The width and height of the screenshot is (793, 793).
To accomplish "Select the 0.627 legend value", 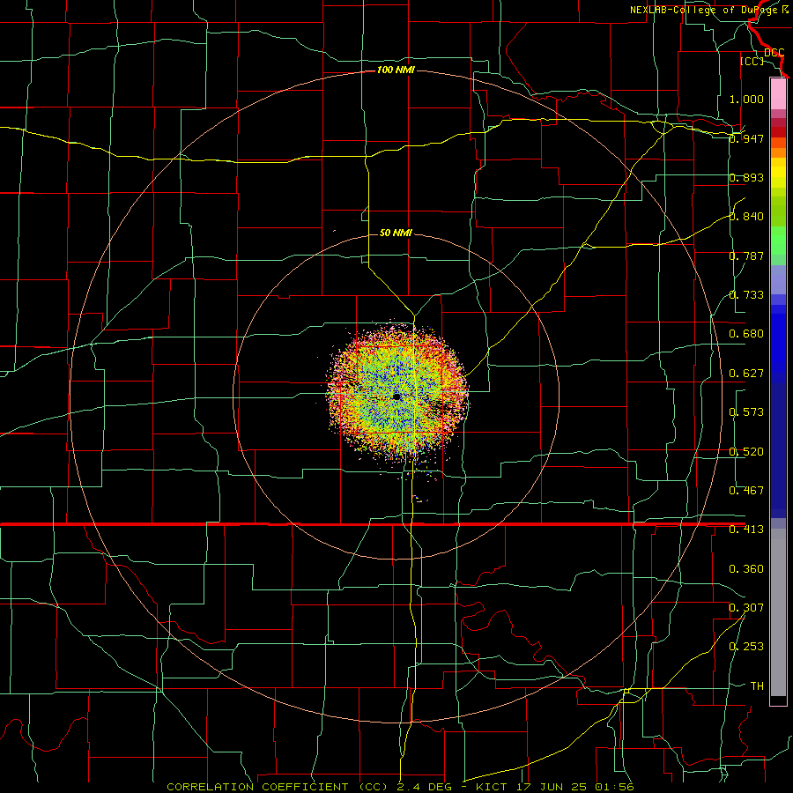I will 746,374.
